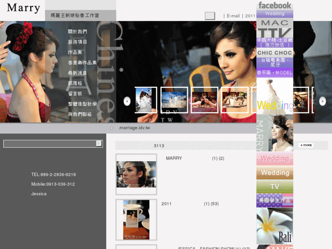Open the veiled woman album thumbnail
The width and height of the screenshot is (332, 249).
(x=136, y=174)
